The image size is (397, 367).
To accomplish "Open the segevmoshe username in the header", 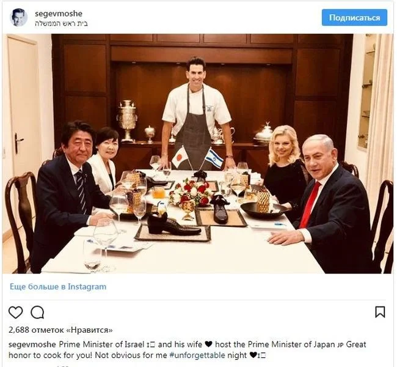I will (x=59, y=13).
